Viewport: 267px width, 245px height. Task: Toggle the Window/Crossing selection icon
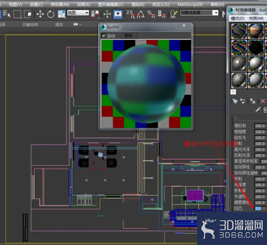click(x=28, y=14)
